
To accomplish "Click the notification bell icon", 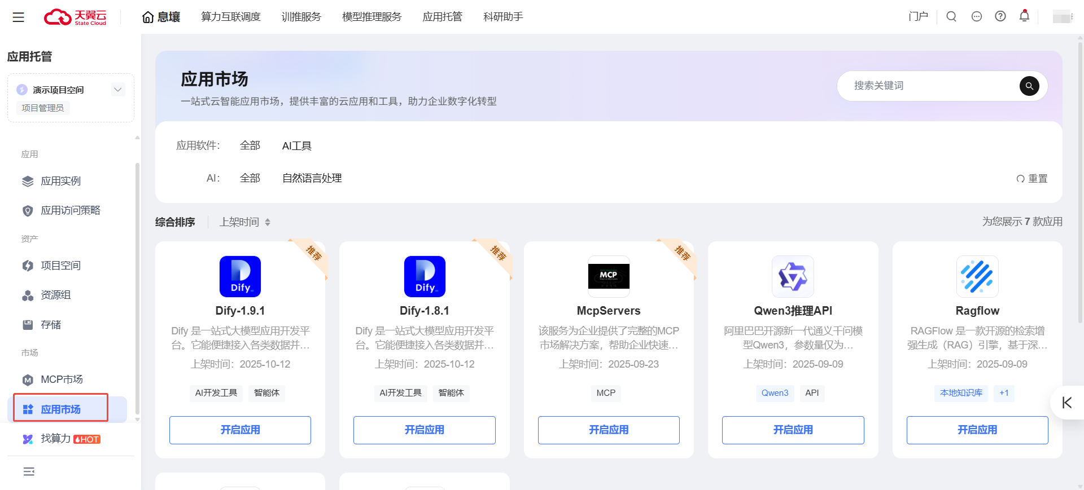I will point(1024,16).
